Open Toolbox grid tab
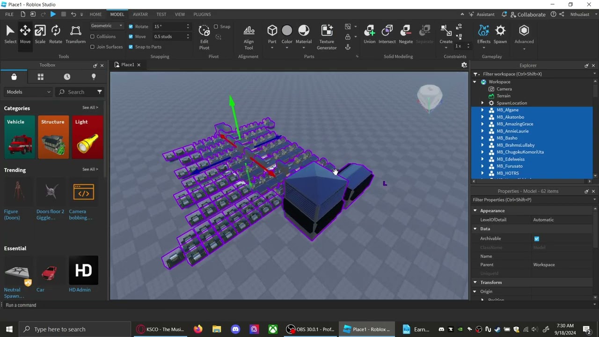The height and width of the screenshot is (337, 599). [40, 77]
